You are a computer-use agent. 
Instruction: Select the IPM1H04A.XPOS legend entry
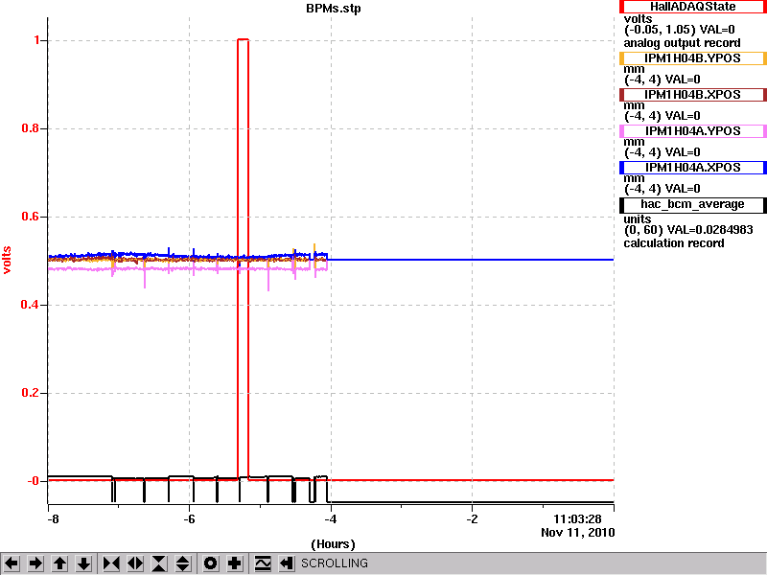coord(692,168)
